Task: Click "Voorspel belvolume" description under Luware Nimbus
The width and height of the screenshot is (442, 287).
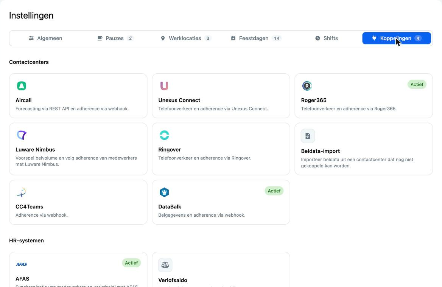Action: (x=76, y=161)
